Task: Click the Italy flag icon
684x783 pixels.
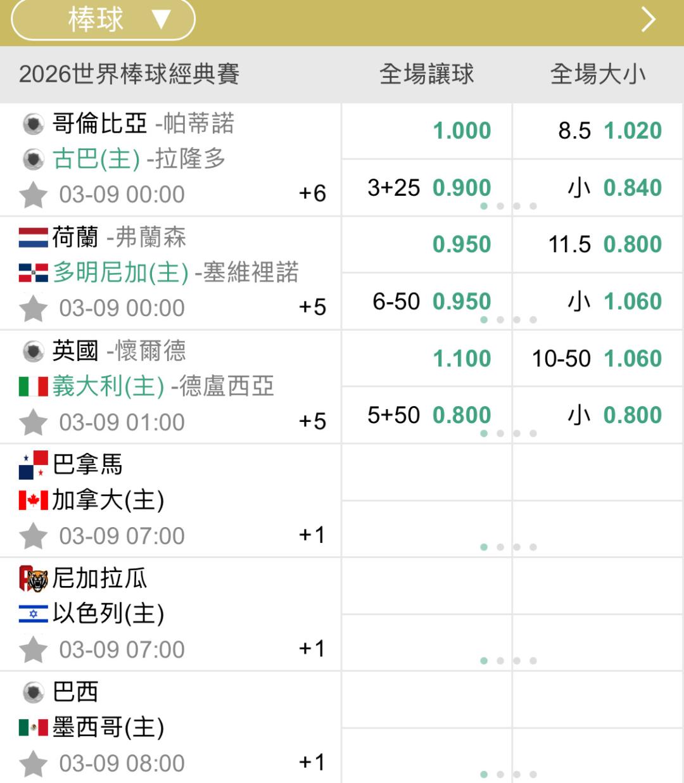Action: 34,386
